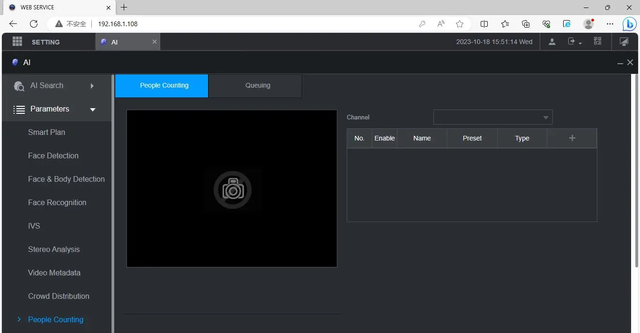This screenshot has width=640, height=333.
Task: Click the IE mode icon in toolbar
Action: point(567,24)
